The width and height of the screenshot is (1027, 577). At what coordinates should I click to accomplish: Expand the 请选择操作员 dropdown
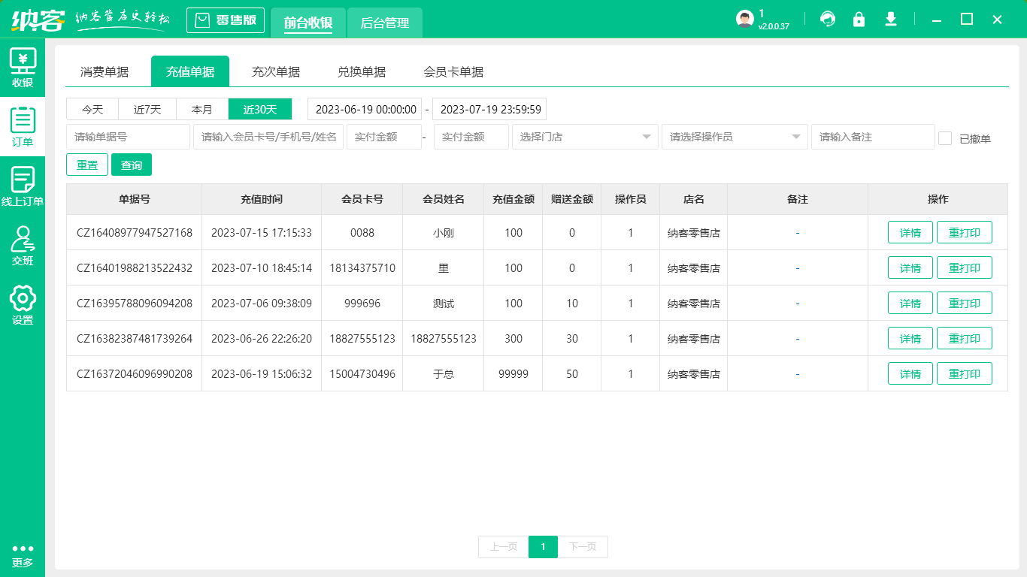735,137
